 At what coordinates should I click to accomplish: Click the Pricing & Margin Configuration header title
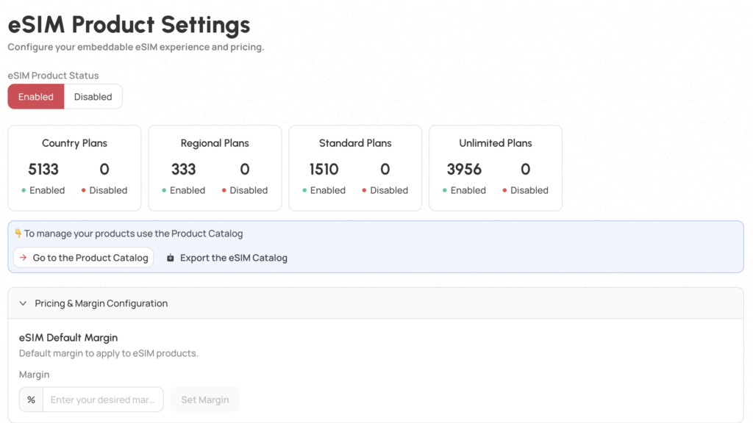pyautogui.click(x=101, y=303)
